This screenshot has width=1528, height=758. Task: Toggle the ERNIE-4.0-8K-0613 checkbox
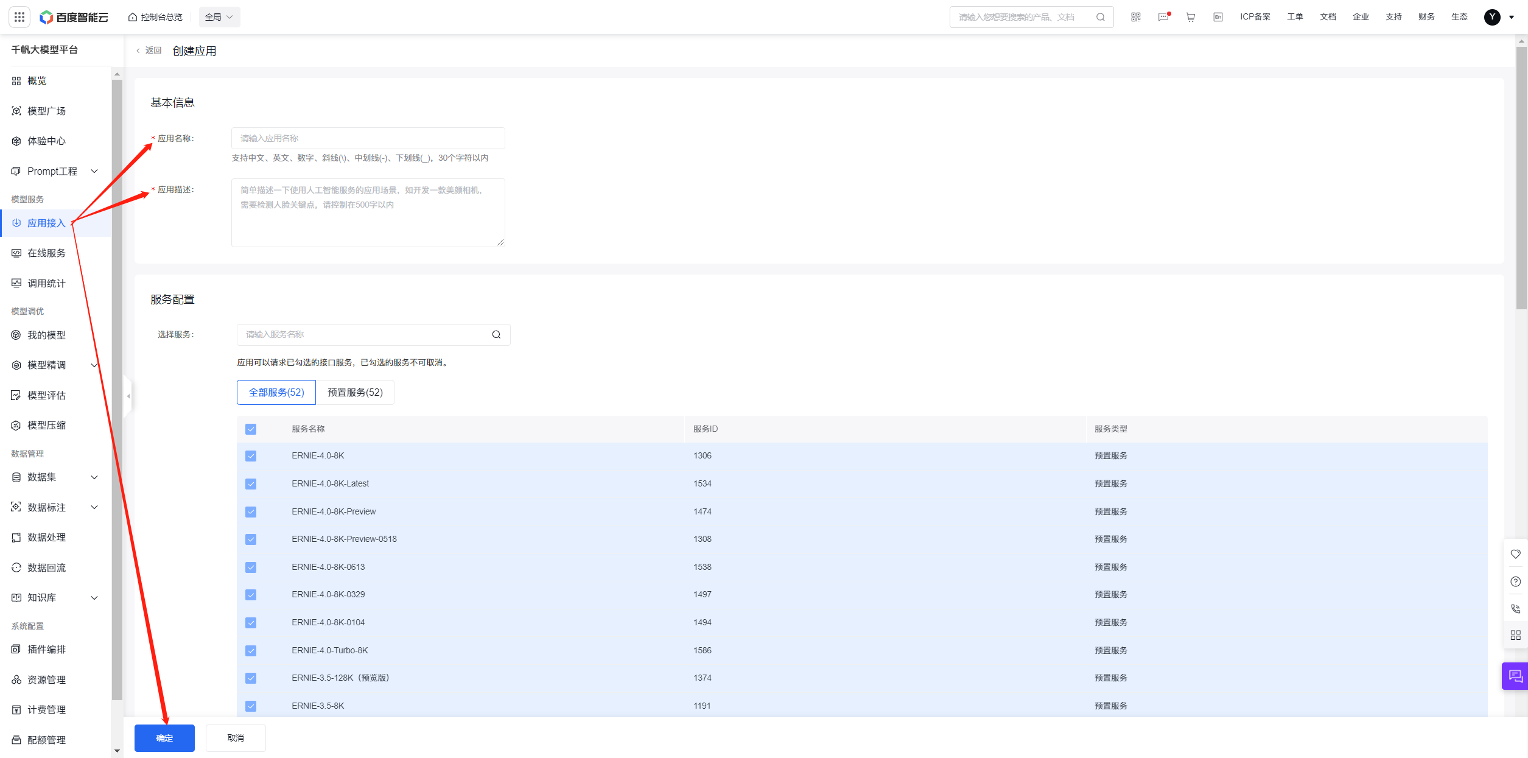251,567
